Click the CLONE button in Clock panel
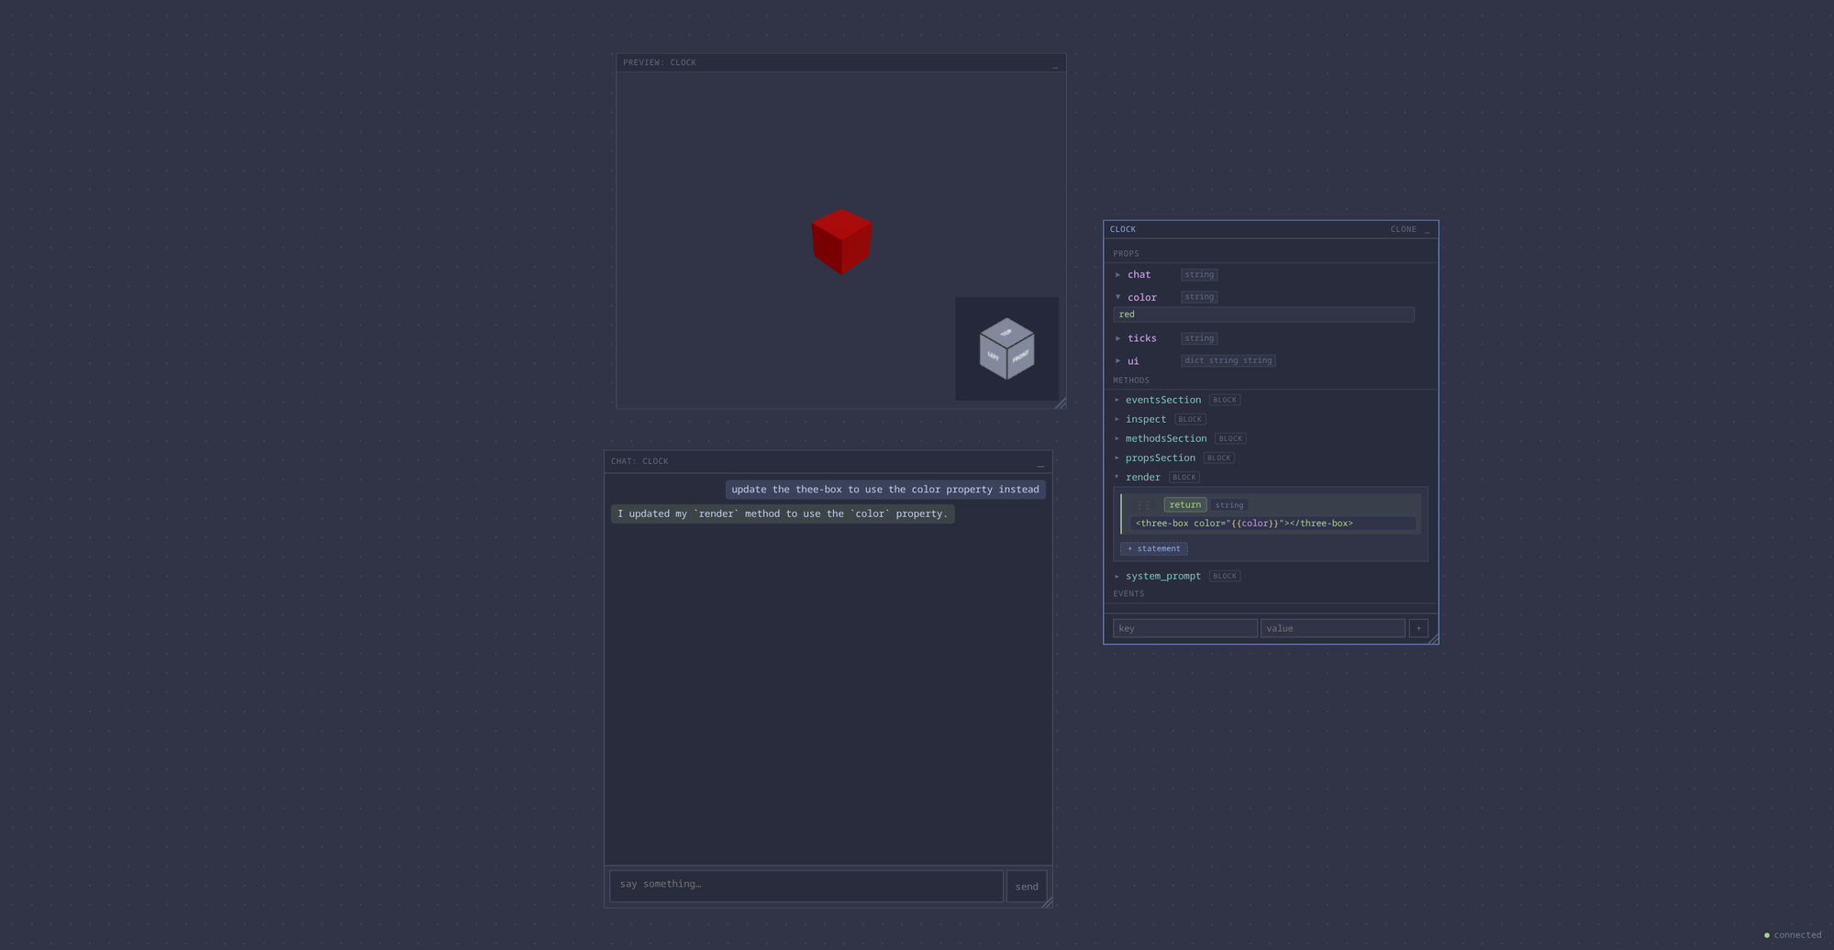Screen dimensions: 1834x950 1403,229
